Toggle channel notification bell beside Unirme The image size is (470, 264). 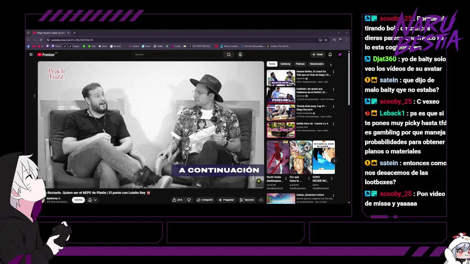click(x=90, y=200)
